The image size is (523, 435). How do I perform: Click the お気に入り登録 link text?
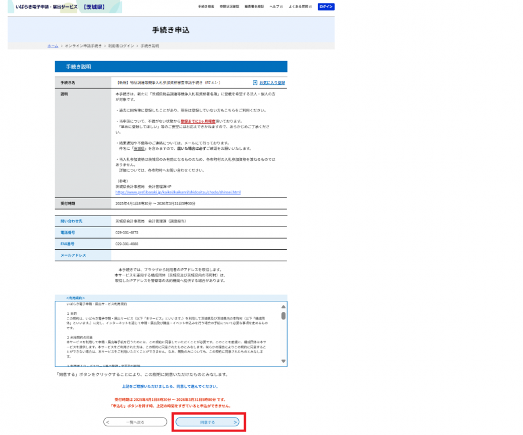click(272, 82)
